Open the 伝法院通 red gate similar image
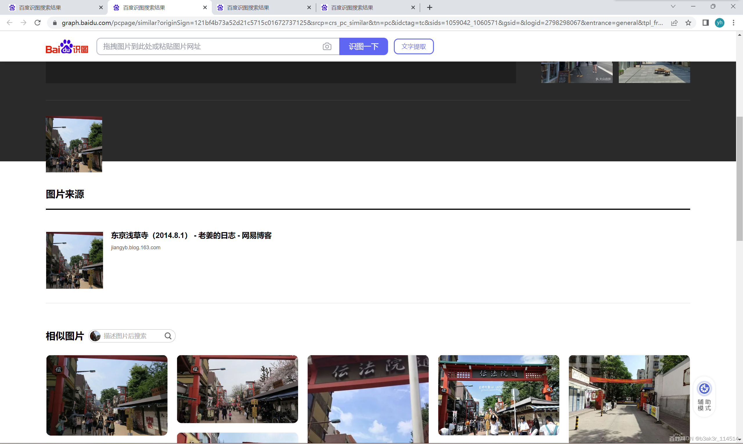 point(498,395)
